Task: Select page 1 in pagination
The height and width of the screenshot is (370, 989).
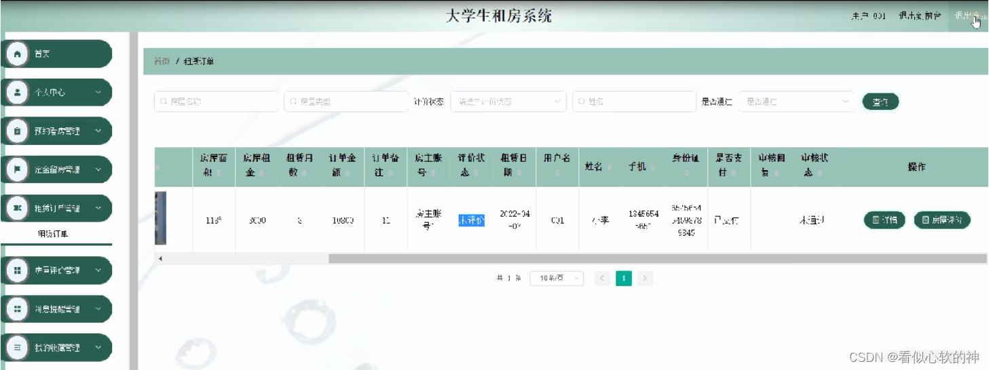Action: (624, 278)
